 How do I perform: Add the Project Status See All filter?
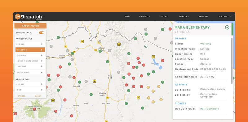(30, 44)
